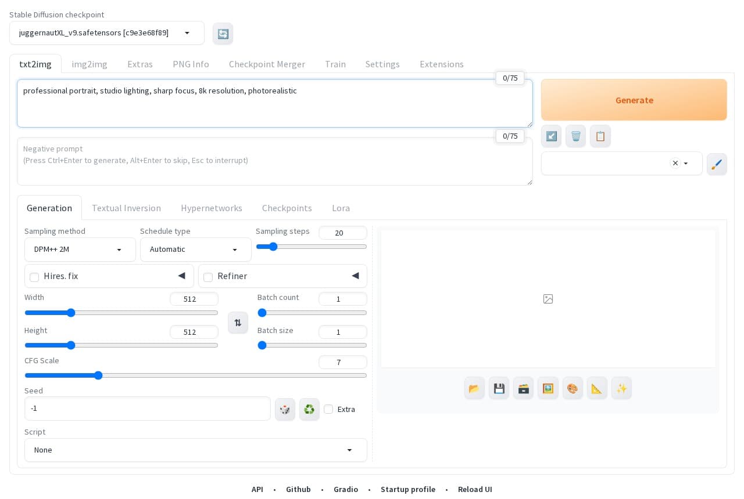Swap width and height values
The image size is (744, 499).
tap(238, 323)
